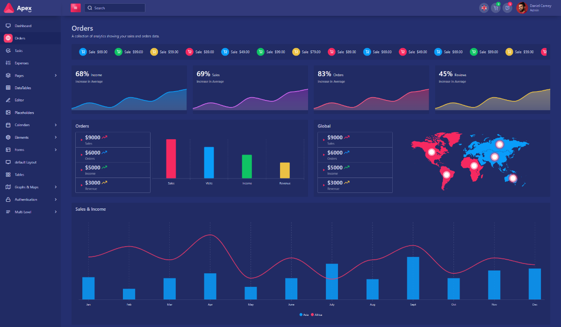Viewport: 561px width, 327px height.
Task: Click the 83% Orders stat card
Action: [371, 89]
